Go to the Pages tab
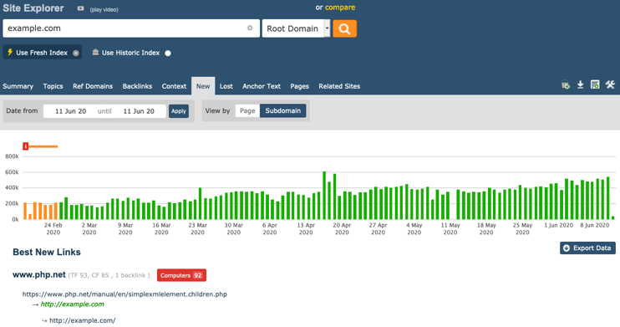The width and height of the screenshot is (620, 327). point(299,86)
